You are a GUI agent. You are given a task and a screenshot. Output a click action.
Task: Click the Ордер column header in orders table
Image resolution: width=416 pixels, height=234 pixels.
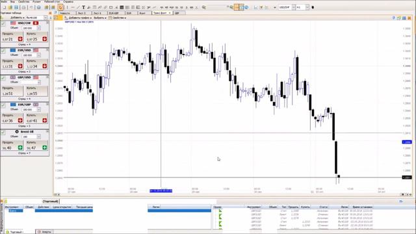pyautogui.click(x=218, y=207)
